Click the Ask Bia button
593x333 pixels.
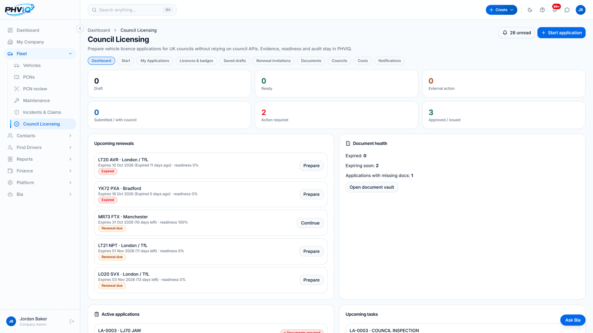tap(573, 320)
